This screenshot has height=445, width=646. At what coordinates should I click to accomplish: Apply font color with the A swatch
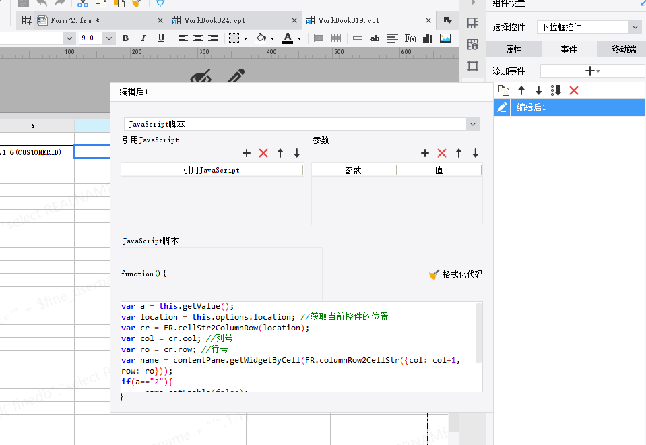pyautogui.click(x=288, y=38)
